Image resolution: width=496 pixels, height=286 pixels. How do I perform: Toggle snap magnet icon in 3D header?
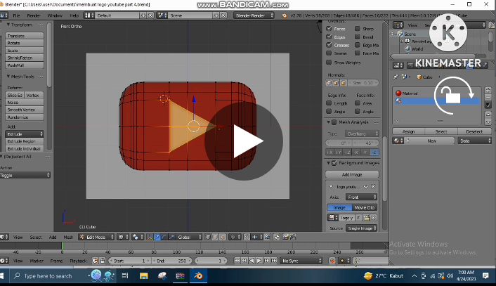pyautogui.click(x=247, y=237)
